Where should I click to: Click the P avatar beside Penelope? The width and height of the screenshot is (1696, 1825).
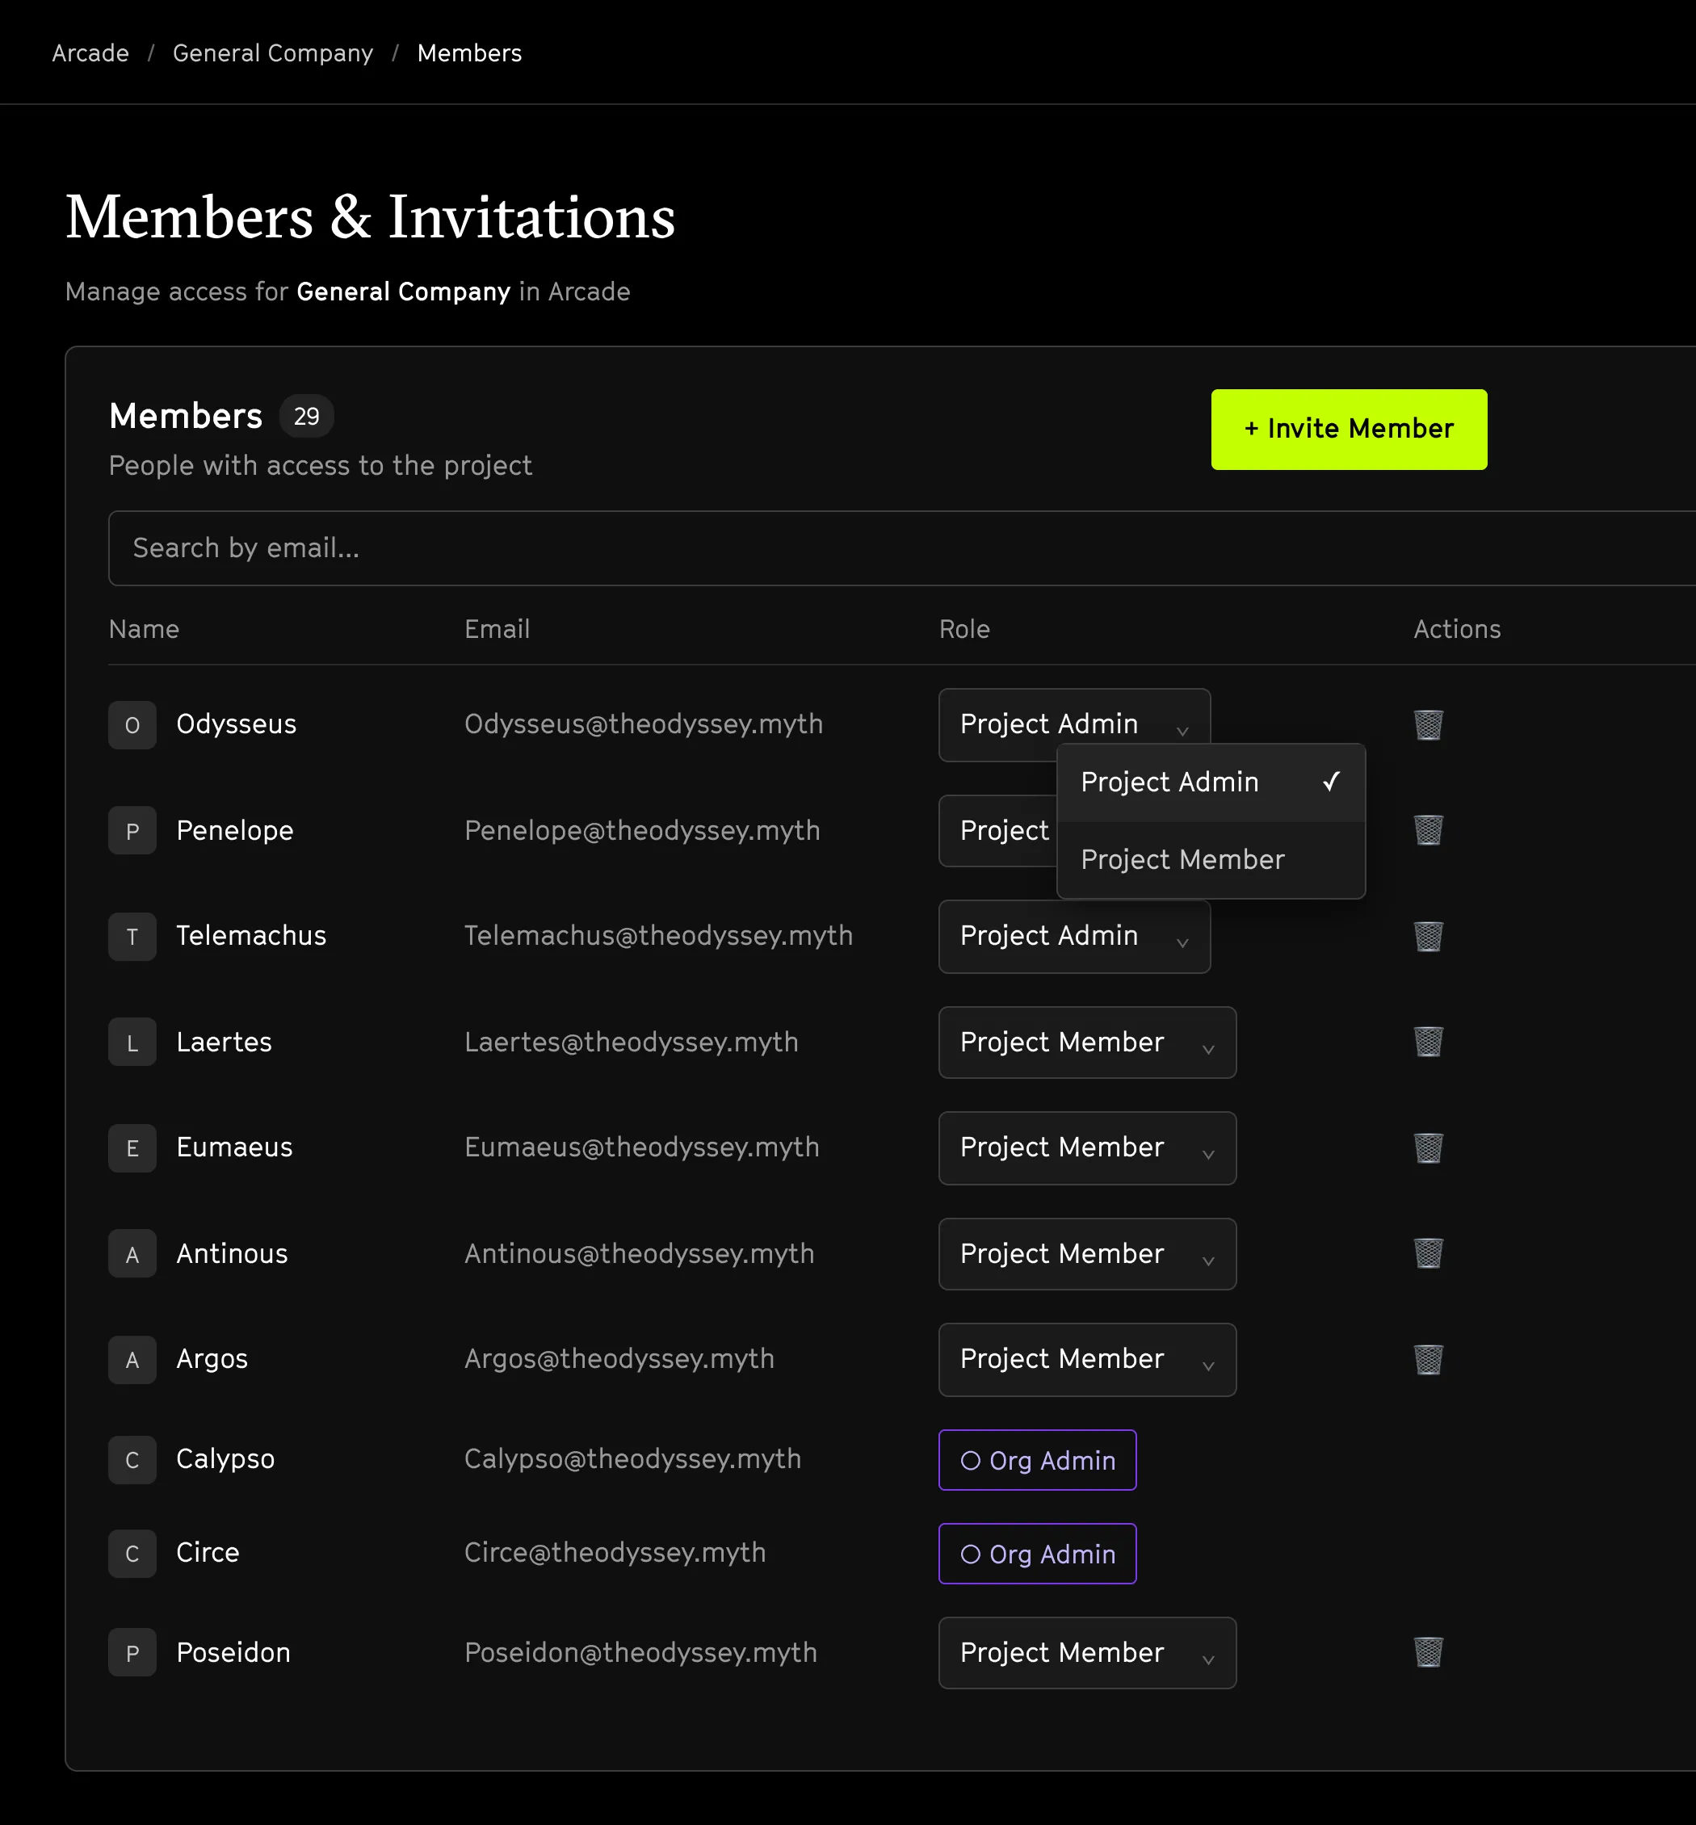tap(132, 830)
